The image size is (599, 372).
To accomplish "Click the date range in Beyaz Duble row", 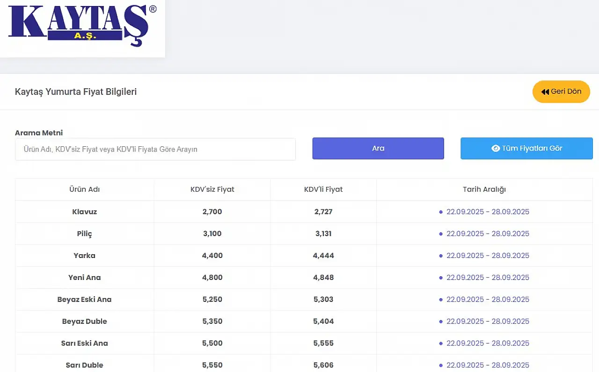I will point(488,322).
